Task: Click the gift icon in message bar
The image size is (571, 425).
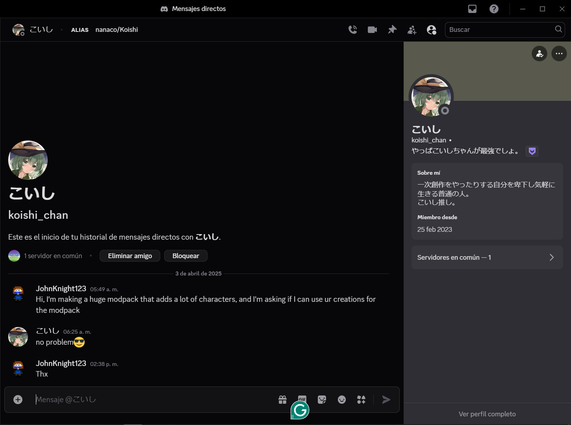Action: [x=282, y=400]
